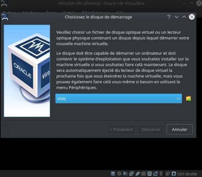Click the display monitor status bar icon
Image resolution: width=202 pixels, height=177 pixels.
[x=149, y=174]
